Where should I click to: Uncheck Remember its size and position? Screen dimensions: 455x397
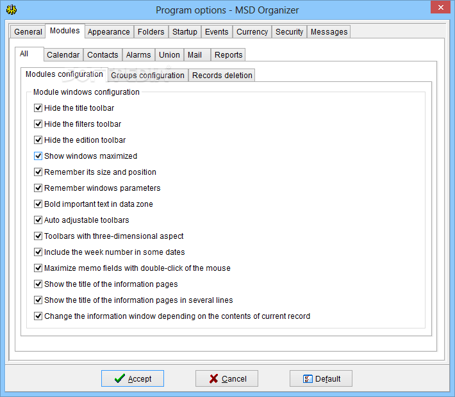coord(38,172)
